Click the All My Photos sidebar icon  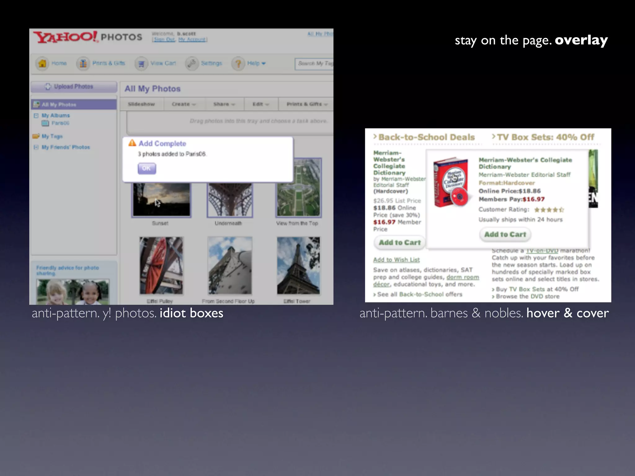coord(37,104)
